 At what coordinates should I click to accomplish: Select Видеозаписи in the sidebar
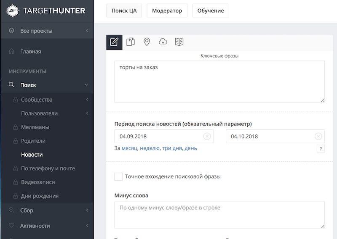pos(38,182)
